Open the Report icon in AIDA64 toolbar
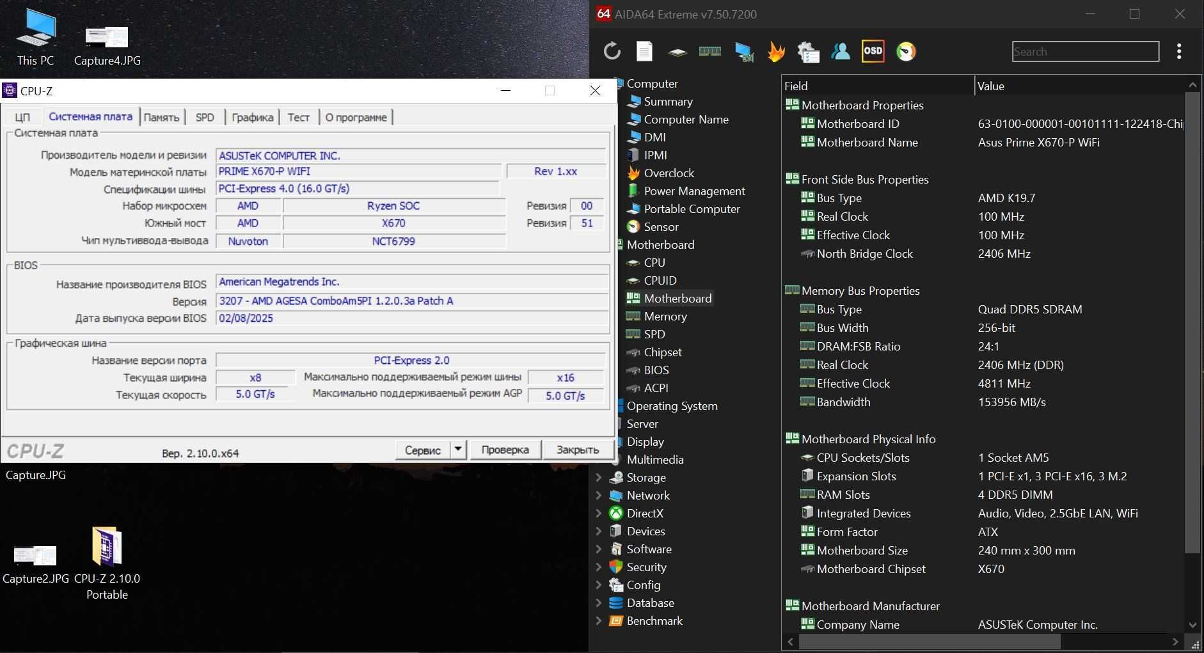The image size is (1204, 653). 644,51
